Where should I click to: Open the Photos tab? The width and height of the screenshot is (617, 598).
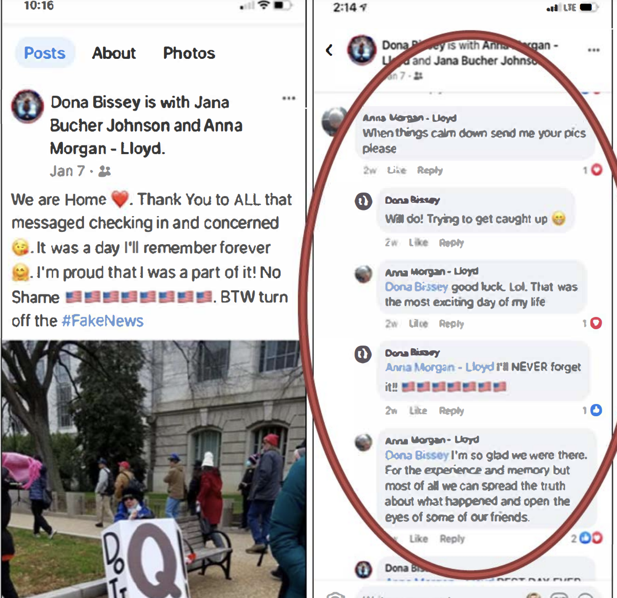[189, 53]
